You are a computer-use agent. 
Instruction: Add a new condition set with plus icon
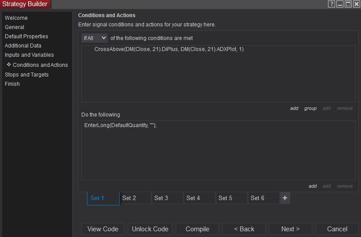pyautogui.click(x=285, y=198)
